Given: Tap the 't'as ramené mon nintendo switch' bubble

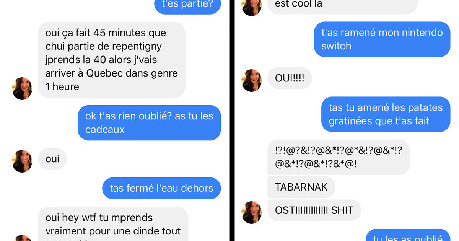Looking at the screenshot, I should (382, 39).
